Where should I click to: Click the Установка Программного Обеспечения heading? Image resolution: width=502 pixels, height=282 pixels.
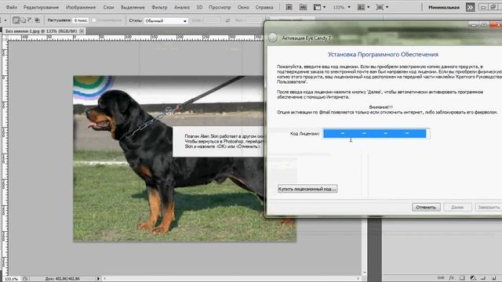383,54
